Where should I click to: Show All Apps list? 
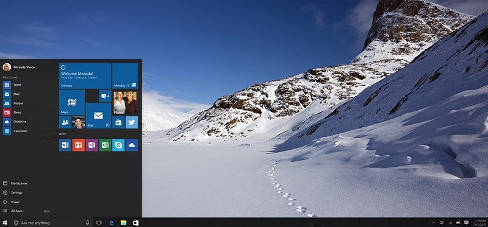[13, 211]
